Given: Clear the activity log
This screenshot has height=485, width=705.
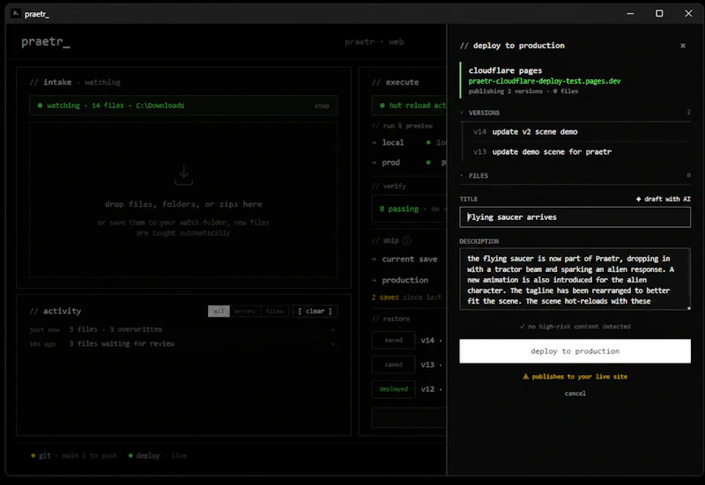Looking at the screenshot, I should click(x=315, y=312).
